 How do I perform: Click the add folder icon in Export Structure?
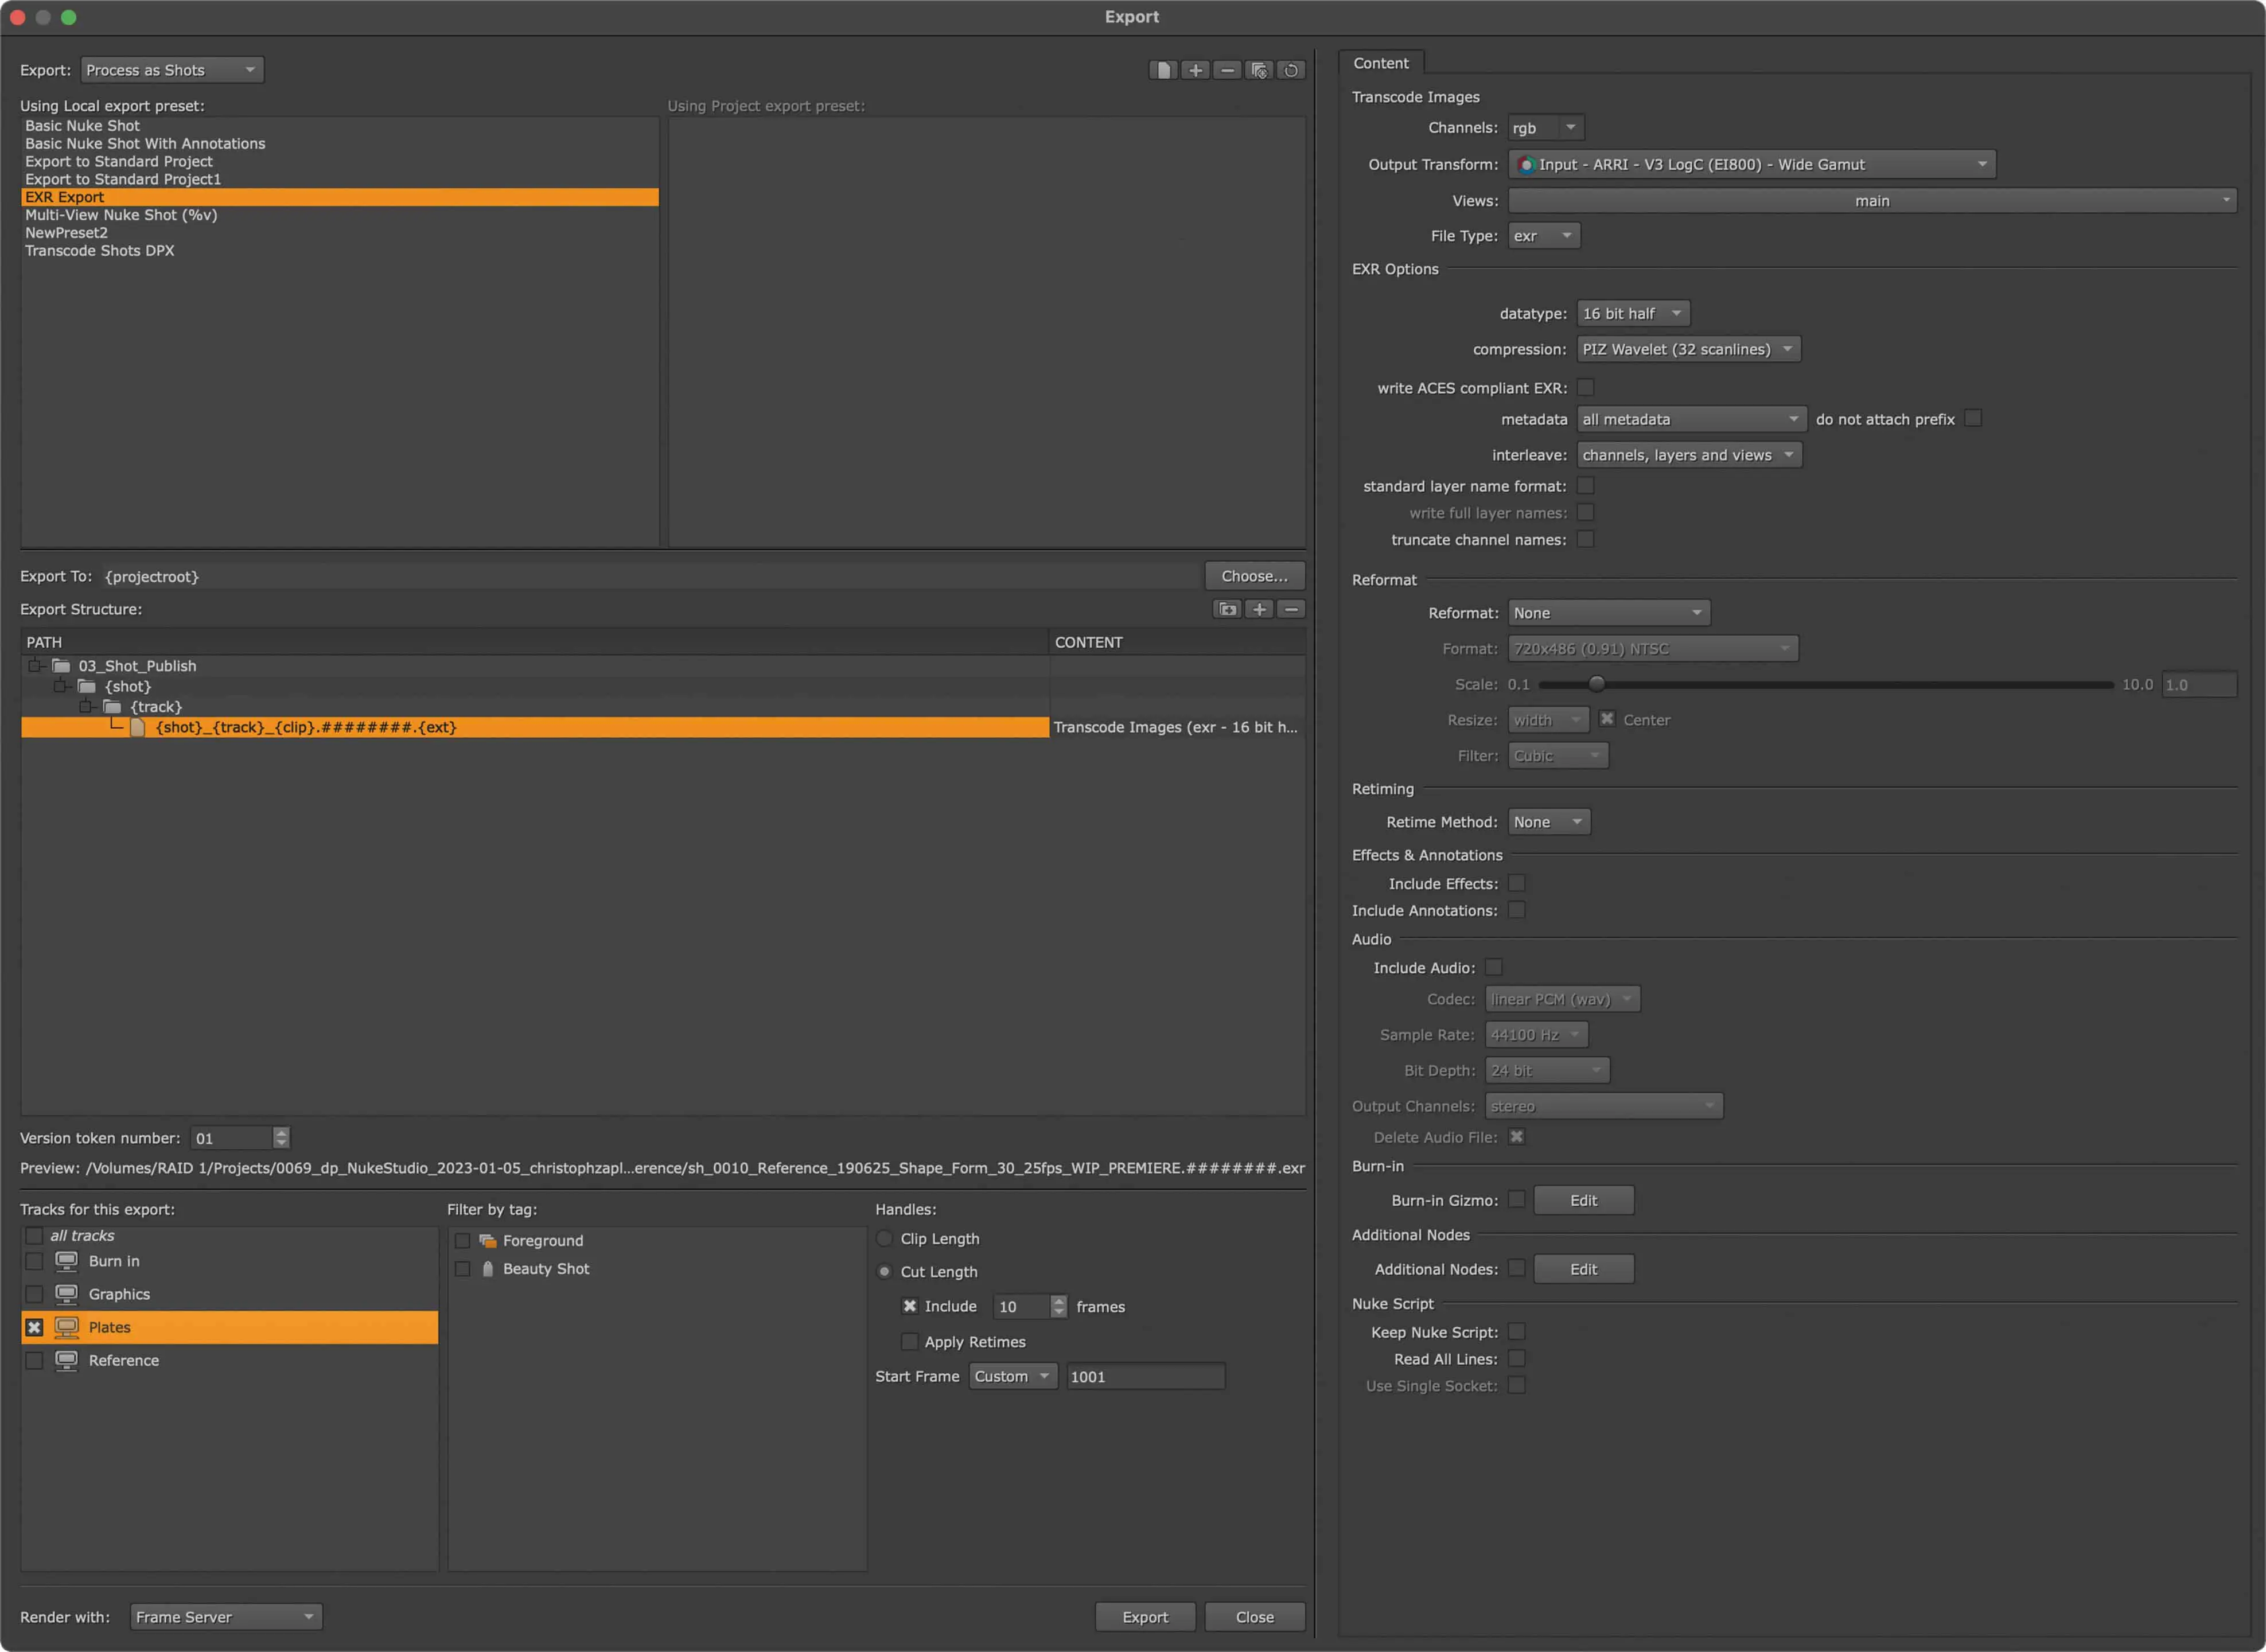coord(1227,609)
